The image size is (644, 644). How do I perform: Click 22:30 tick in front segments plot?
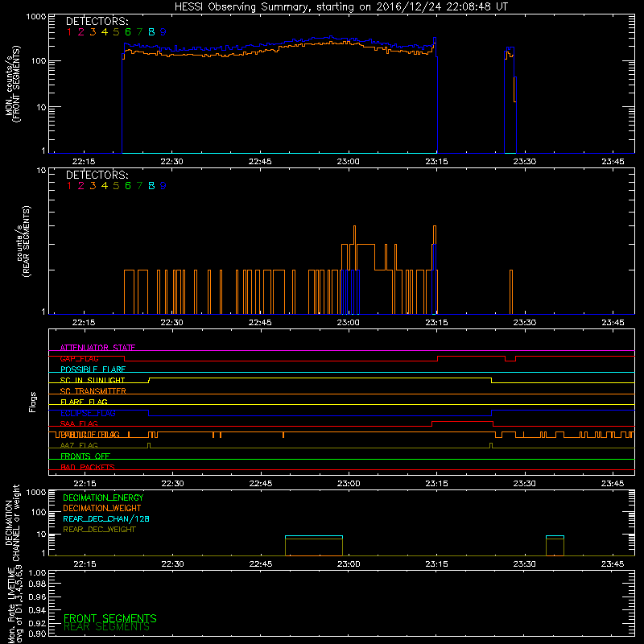coord(171,162)
